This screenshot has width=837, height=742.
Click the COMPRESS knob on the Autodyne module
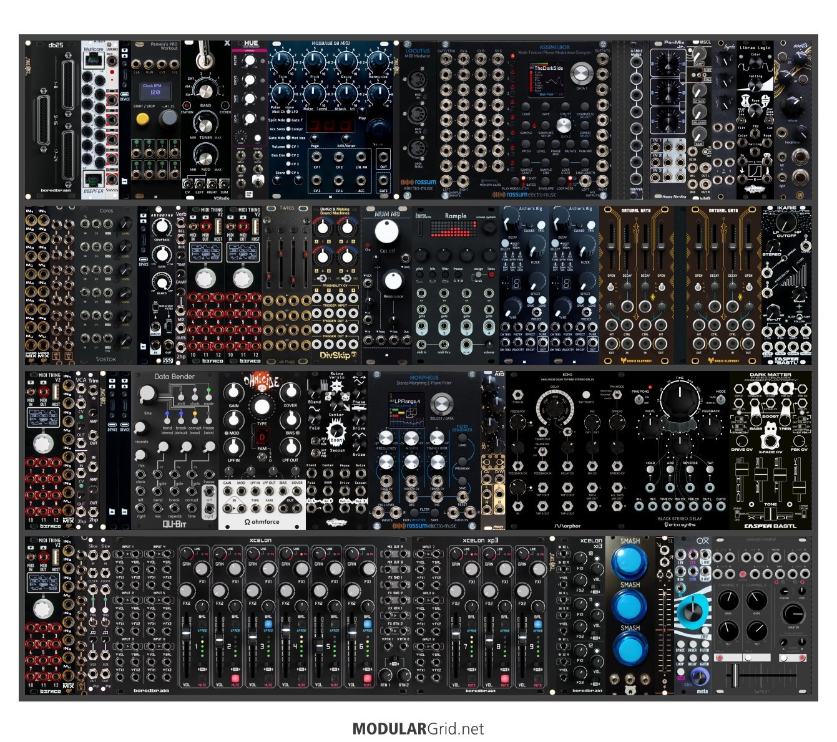[162, 226]
